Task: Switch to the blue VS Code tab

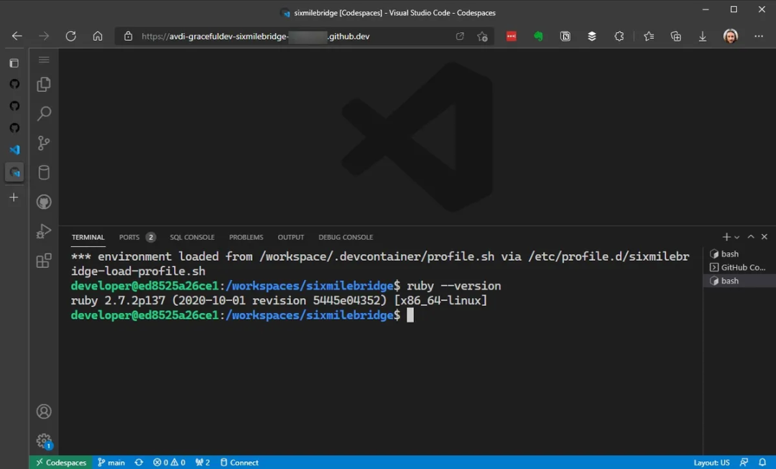Action: point(14,149)
